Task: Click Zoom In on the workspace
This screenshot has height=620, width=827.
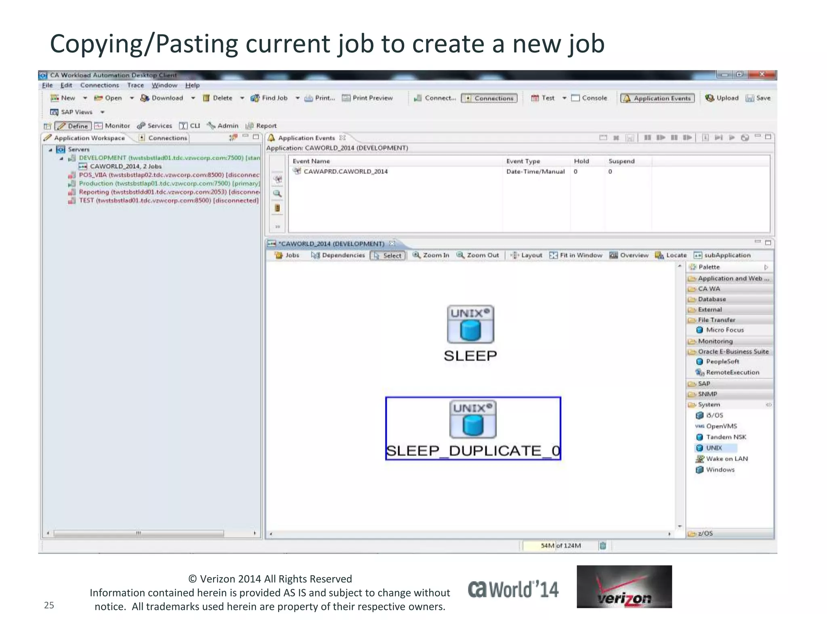Action: click(x=430, y=255)
